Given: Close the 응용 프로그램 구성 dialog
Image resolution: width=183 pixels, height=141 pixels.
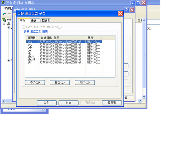Looking at the screenshot, I should 120,13.
